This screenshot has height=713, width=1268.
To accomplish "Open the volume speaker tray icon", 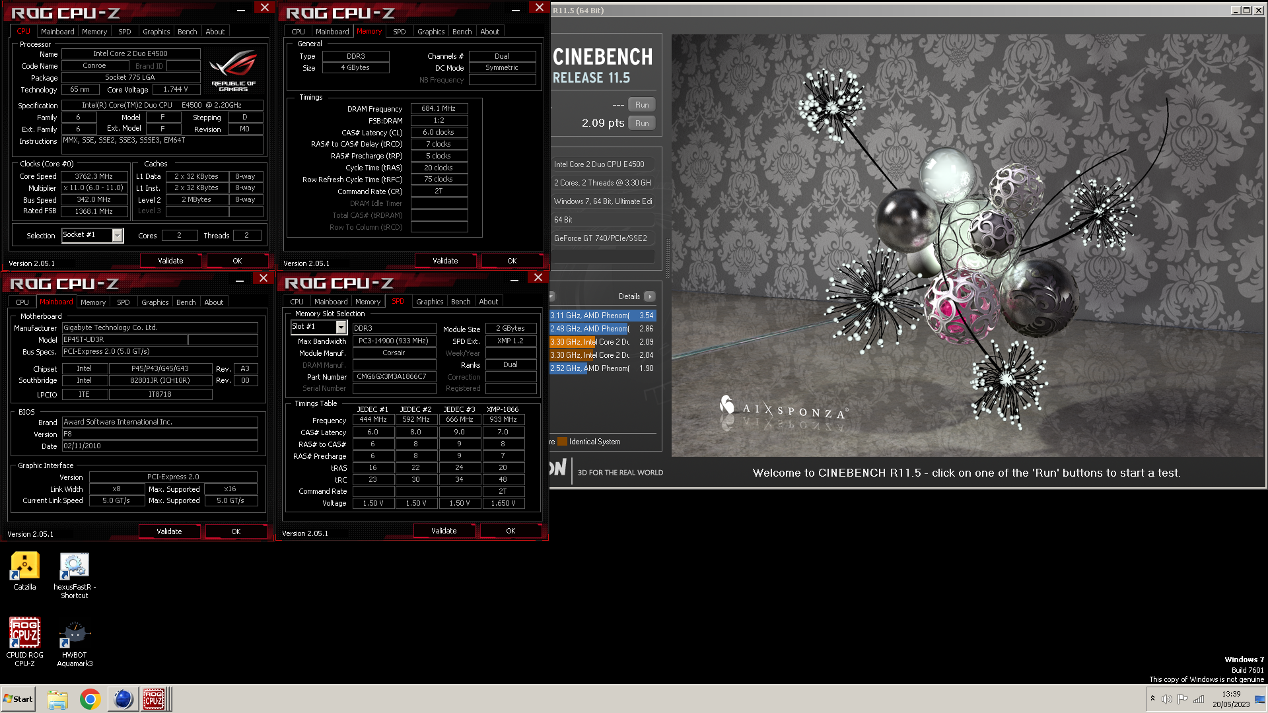I will 1166,699.
